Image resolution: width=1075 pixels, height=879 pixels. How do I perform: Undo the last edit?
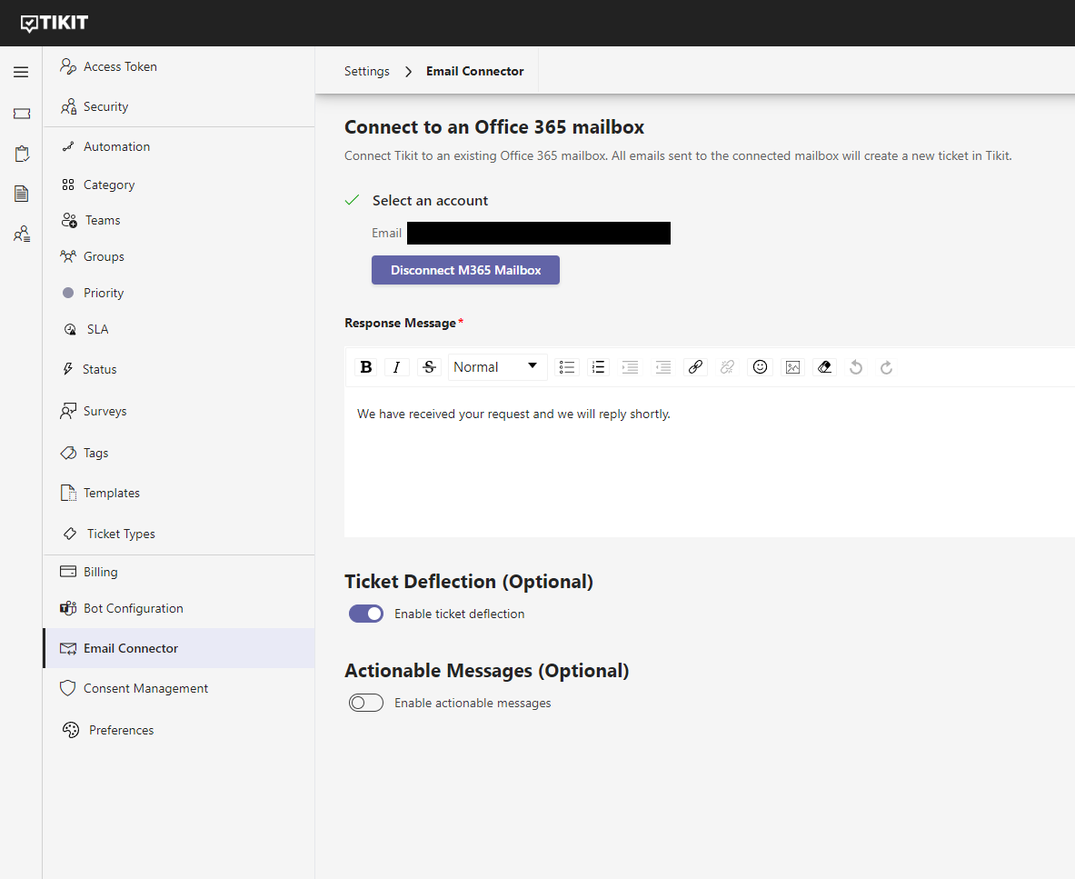tap(856, 367)
